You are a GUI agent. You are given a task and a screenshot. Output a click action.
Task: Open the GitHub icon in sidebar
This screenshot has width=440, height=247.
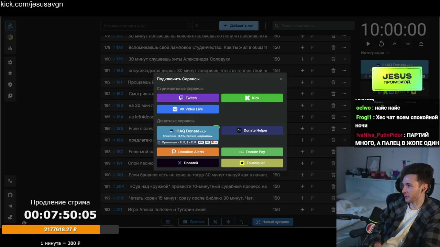[10, 195]
